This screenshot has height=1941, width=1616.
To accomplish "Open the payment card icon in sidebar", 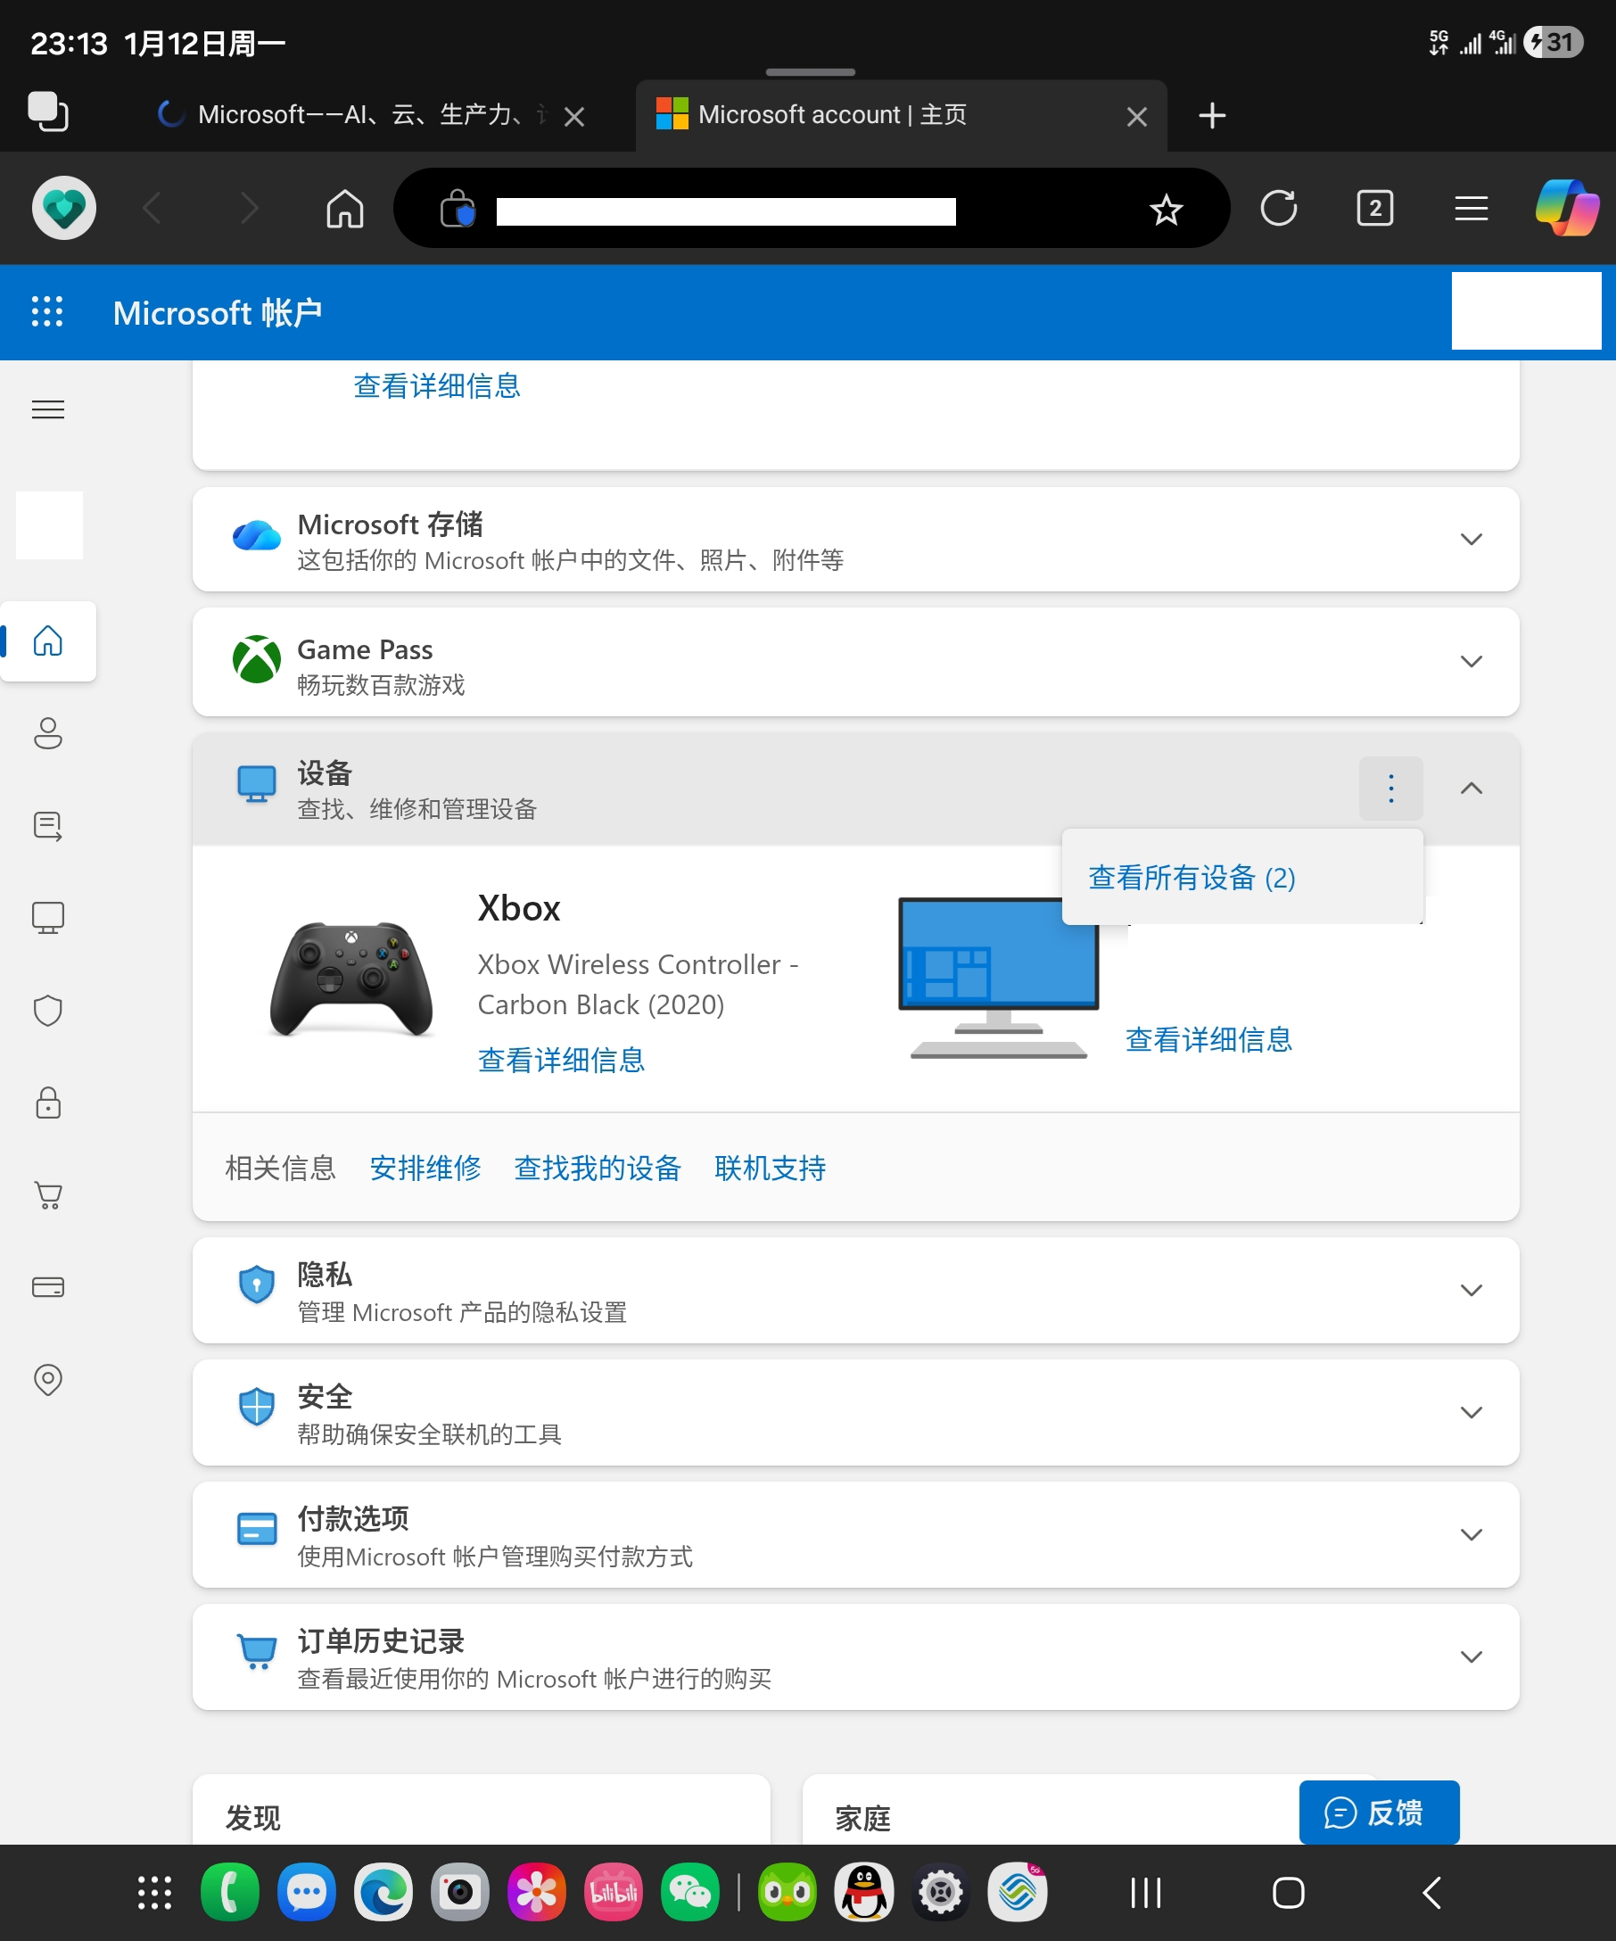I will coord(48,1287).
